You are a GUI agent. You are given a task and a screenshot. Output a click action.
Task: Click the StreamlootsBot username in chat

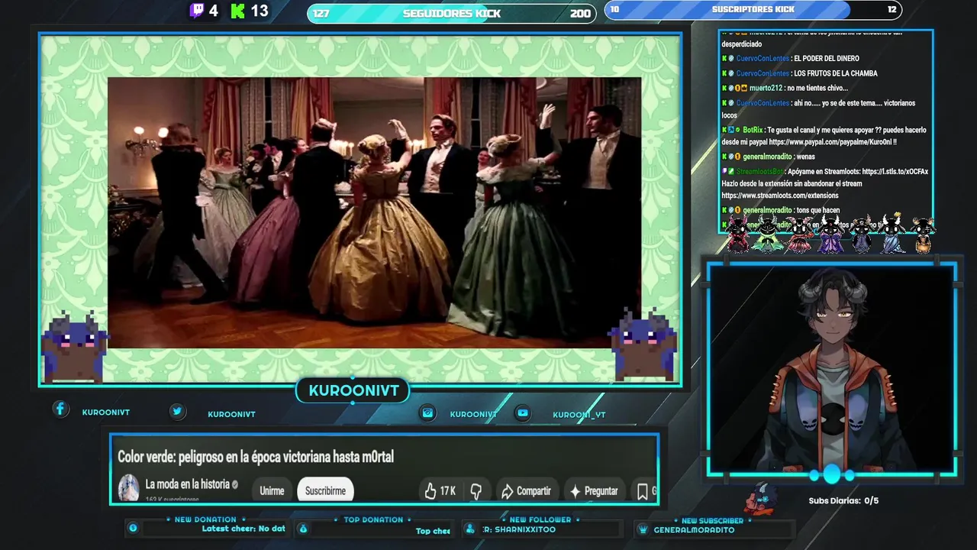click(760, 172)
